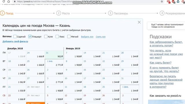185x104 pixels.
Task: Select 1 янв. priced 2 771 ₽
Action: click(x=54, y=64)
